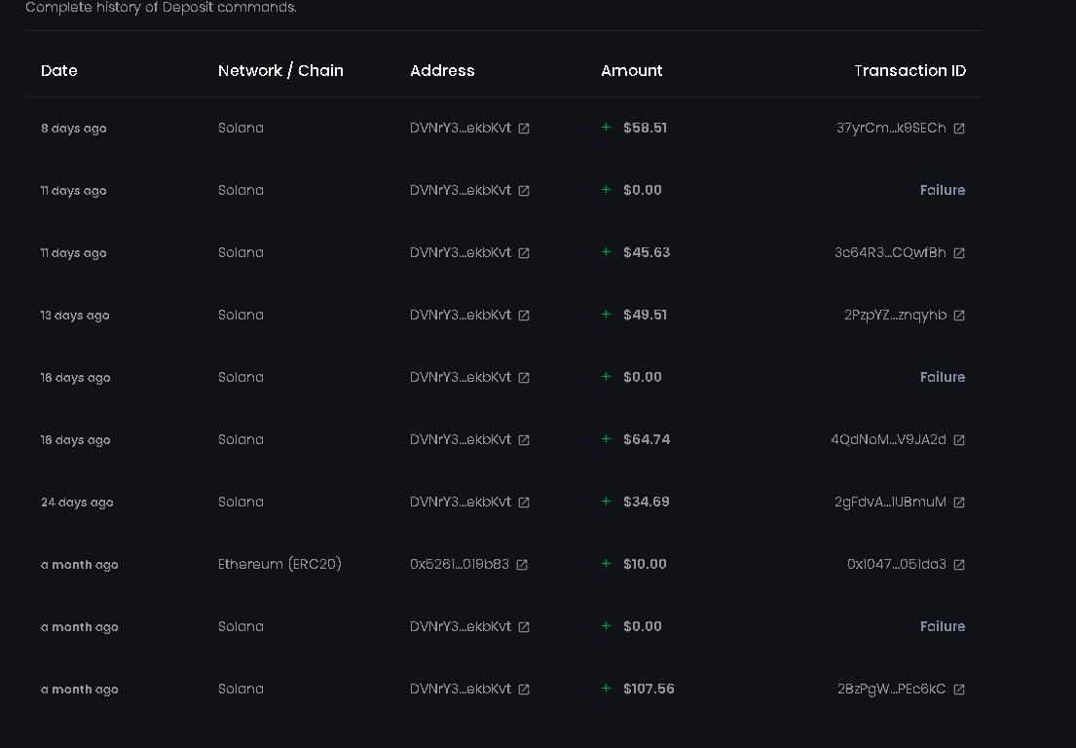Click the $64.74 amount
This screenshot has width=1076, height=748.
[x=647, y=440]
